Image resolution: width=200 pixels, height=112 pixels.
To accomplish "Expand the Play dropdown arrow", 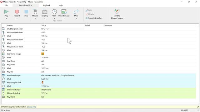I will point(6,18).
